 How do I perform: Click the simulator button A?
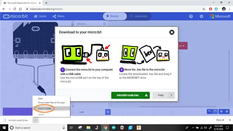click(18, 40)
